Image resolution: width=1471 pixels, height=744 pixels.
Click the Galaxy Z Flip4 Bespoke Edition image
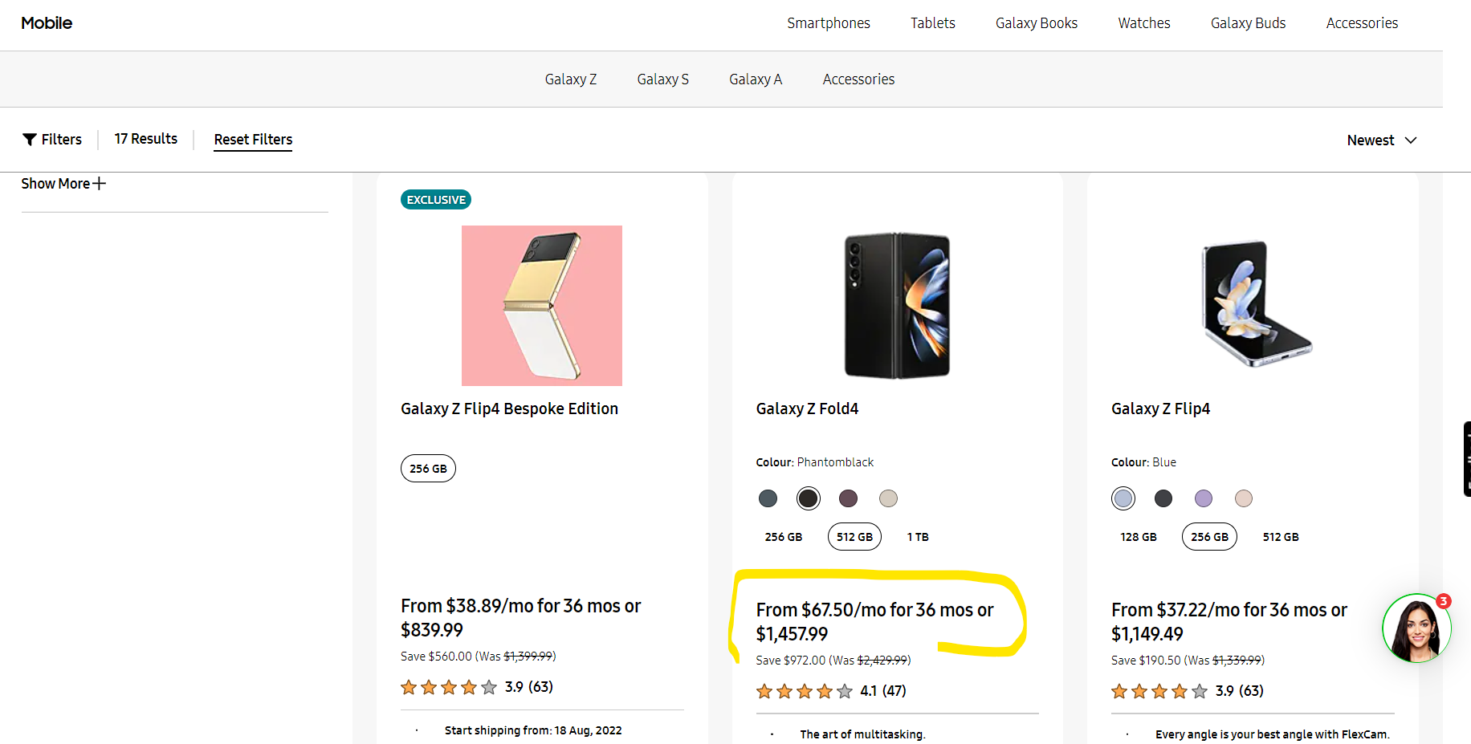(541, 306)
